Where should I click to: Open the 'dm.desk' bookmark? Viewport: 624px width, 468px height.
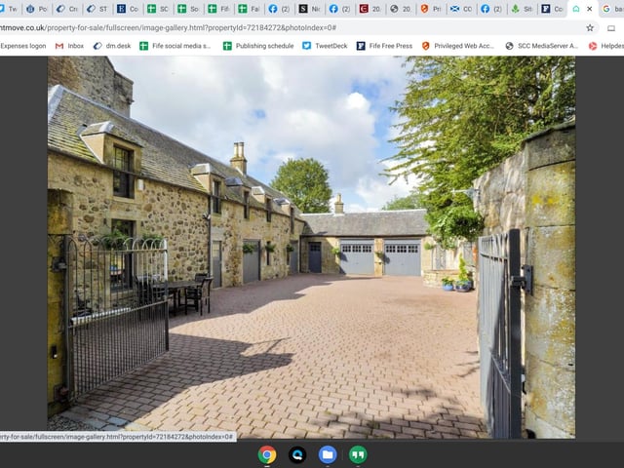pos(112,46)
